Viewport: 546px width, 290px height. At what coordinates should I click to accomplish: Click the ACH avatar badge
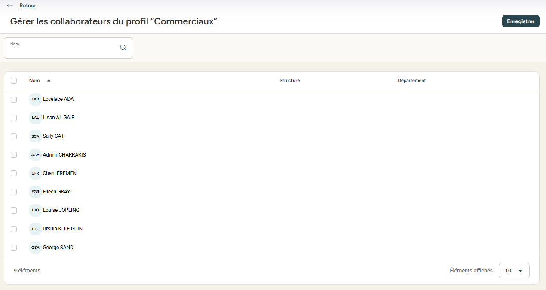(35, 155)
